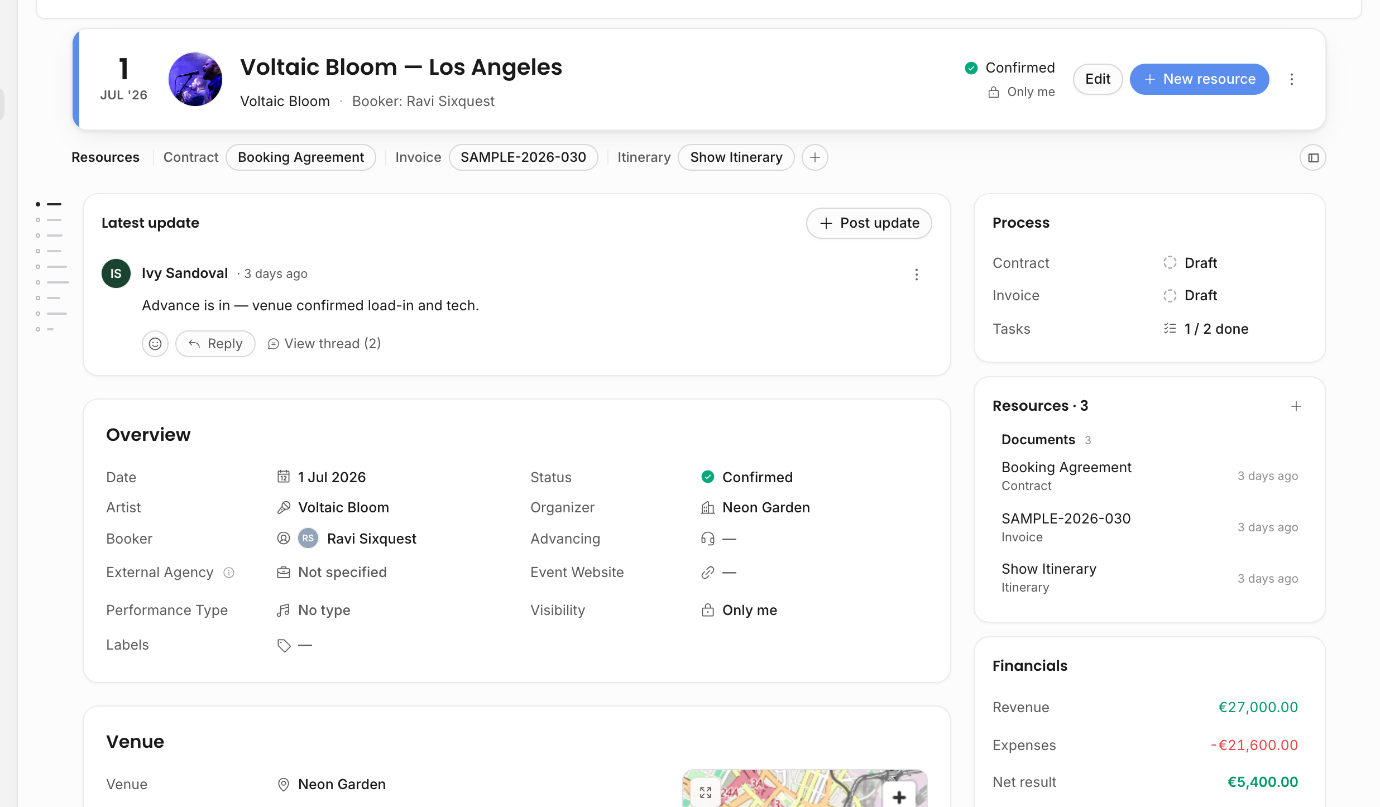Click Expenses amount -€21,600.00

pyautogui.click(x=1254, y=745)
